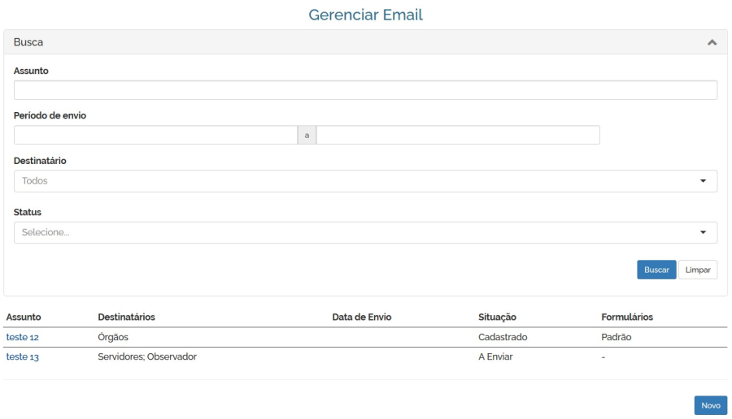
Task: Click the Situação column header
Action: (497, 317)
